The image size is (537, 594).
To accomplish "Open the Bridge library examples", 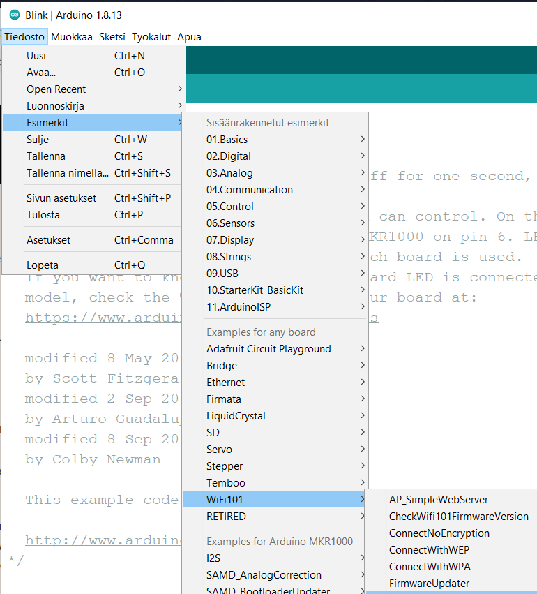I will click(275, 365).
